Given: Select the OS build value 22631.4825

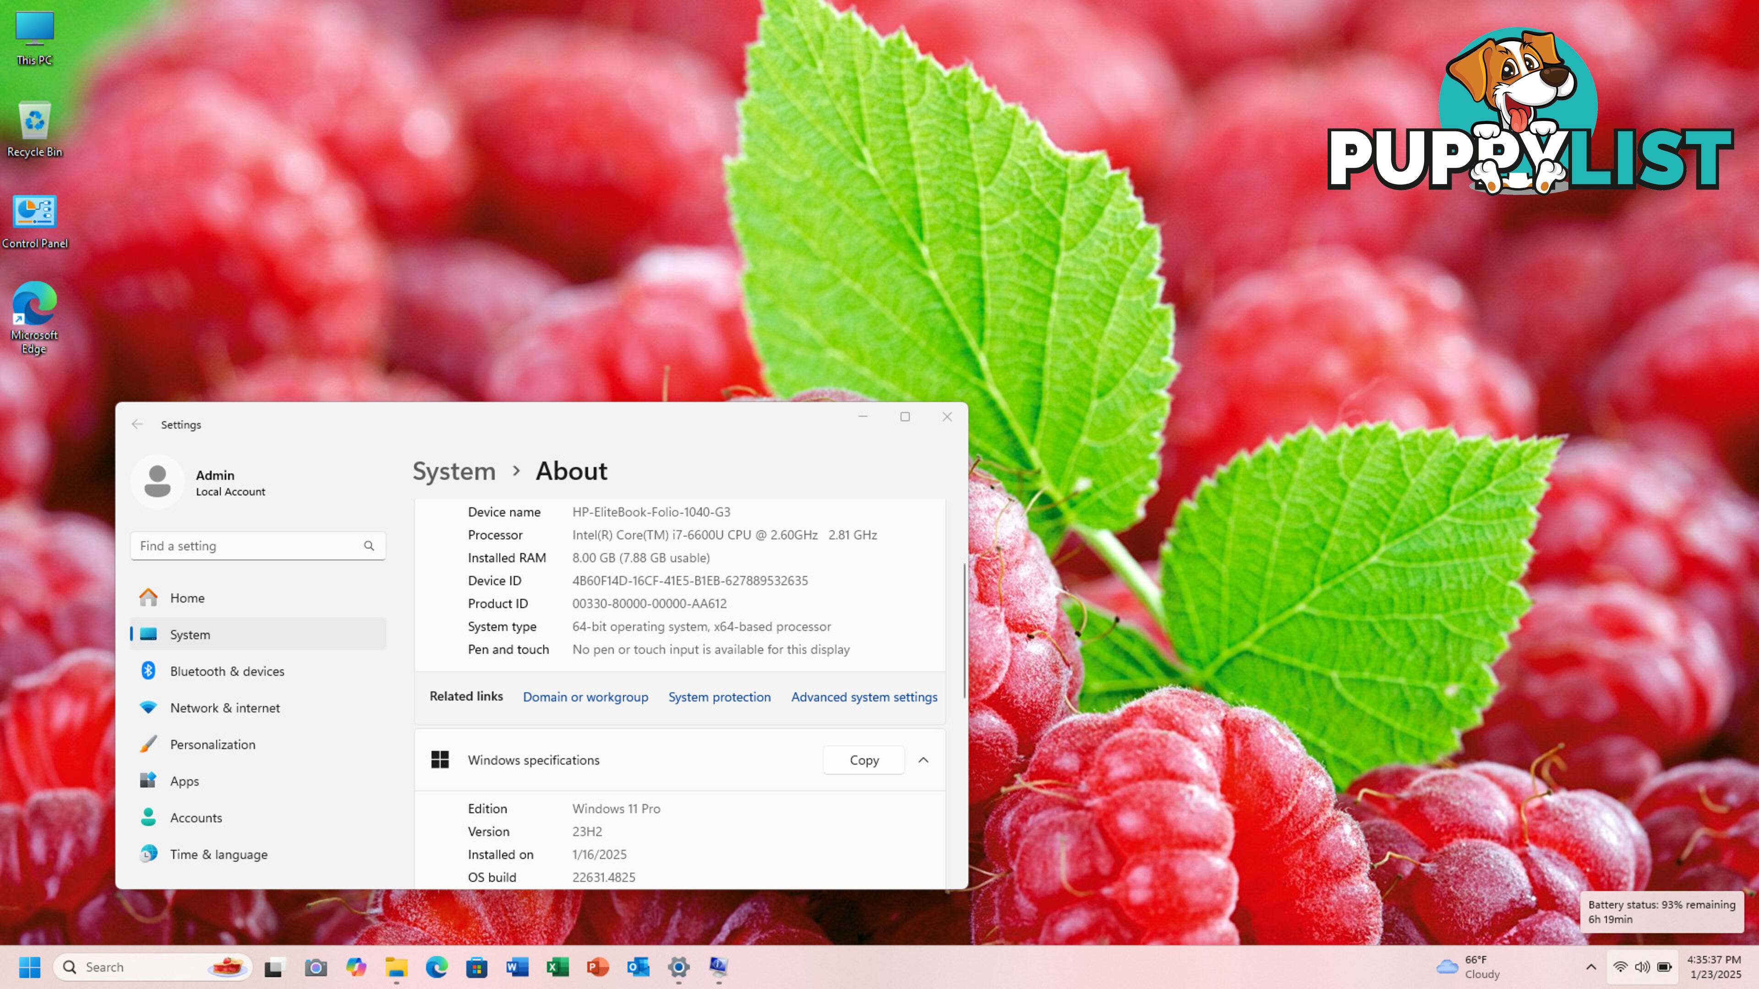Looking at the screenshot, I should [604, 877].
